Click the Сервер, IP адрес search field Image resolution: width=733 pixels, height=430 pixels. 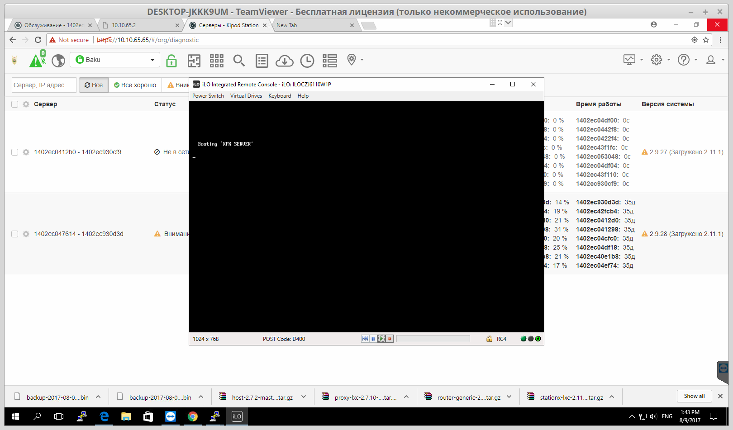(x=43, y=85)
